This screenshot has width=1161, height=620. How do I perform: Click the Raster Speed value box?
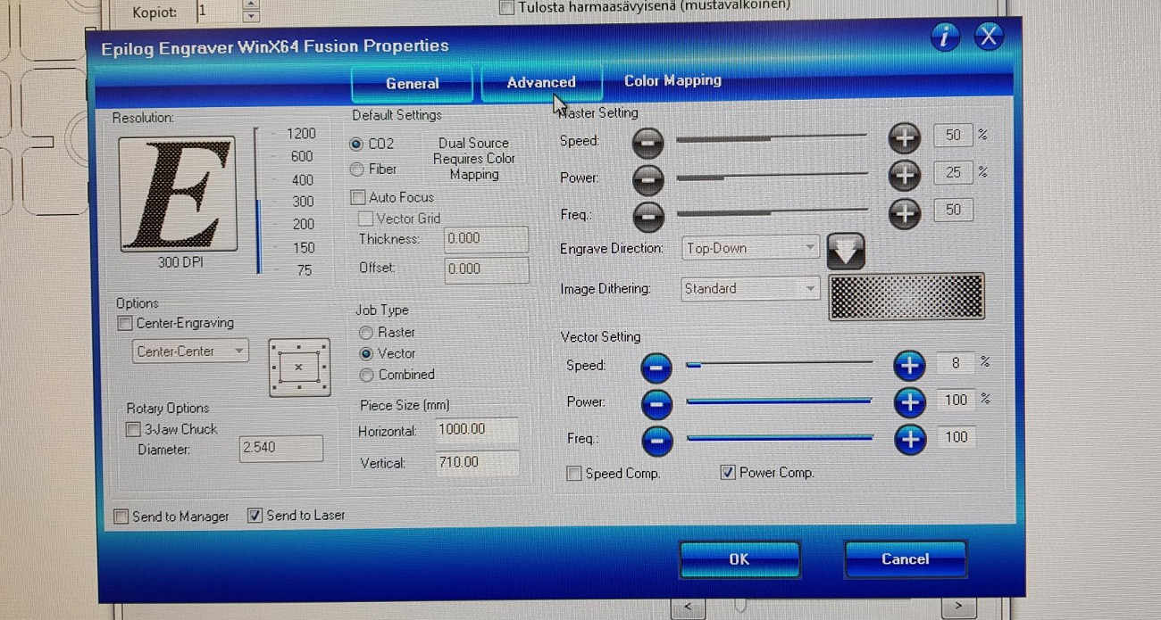pyautogui.click(x=953, y=135)
